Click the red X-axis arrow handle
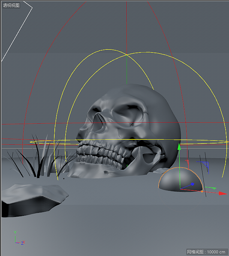 tap(223, 193)
